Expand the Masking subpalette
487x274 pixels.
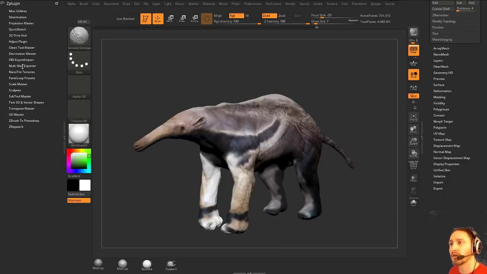tap(439, 97)
